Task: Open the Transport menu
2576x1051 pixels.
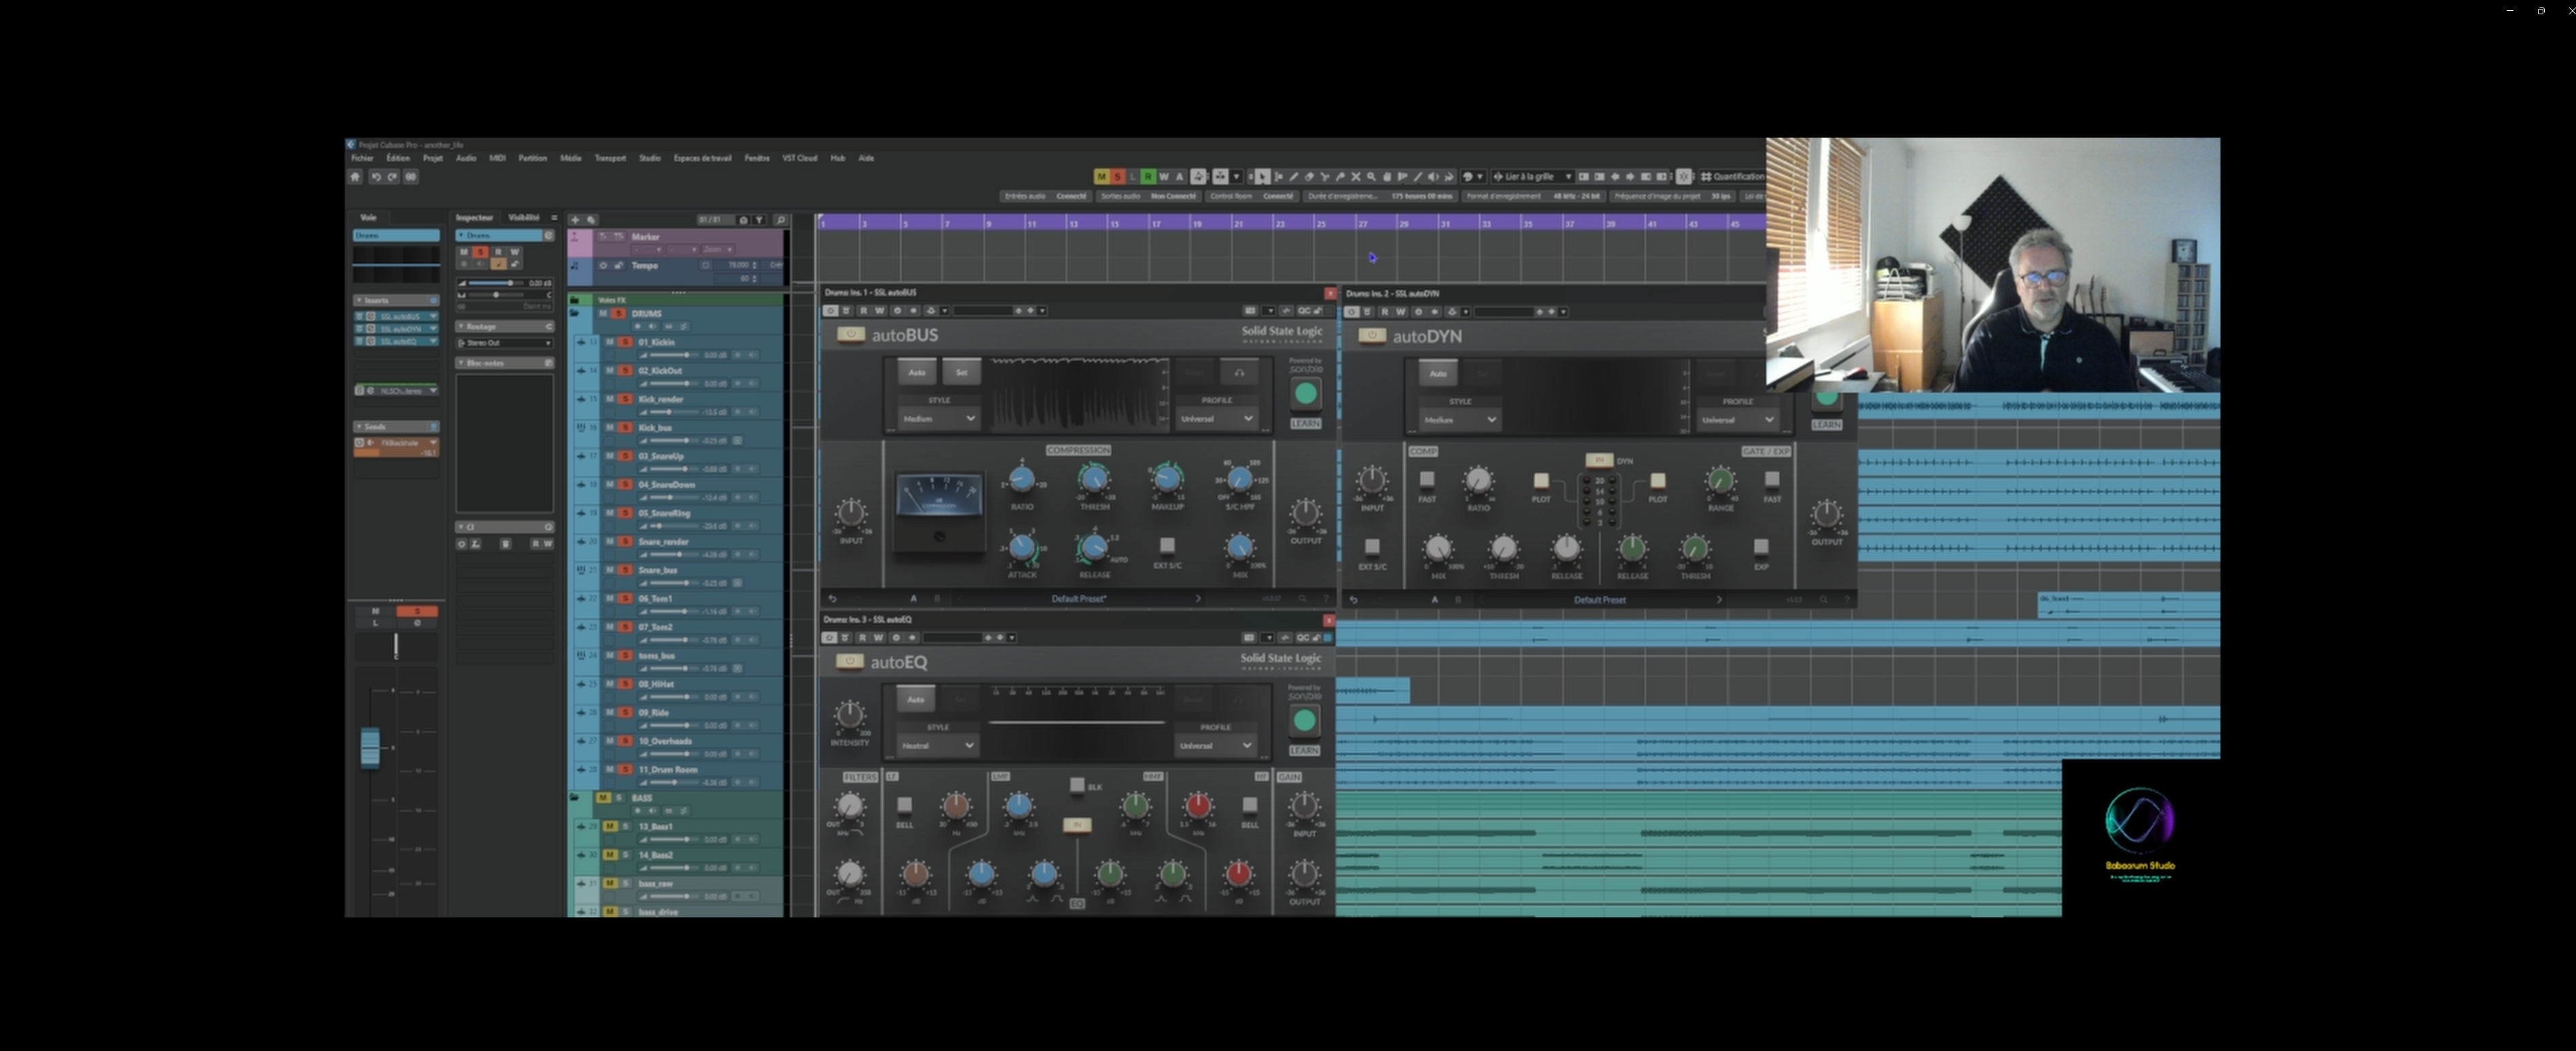Action: (x=610, y=158)
